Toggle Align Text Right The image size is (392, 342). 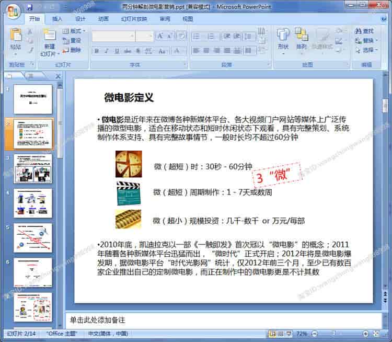(217, 51)
